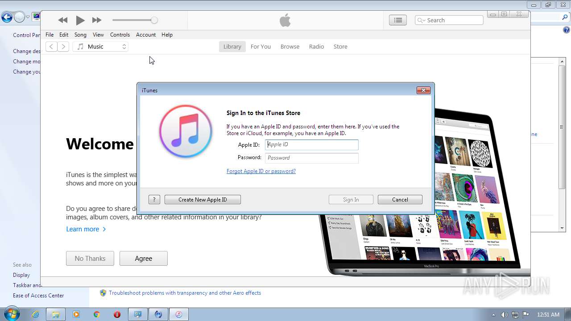
Task: Open Opera browser from the taskbar
Action: [117, 314]
